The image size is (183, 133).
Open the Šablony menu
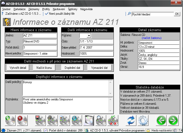(72, 9)
